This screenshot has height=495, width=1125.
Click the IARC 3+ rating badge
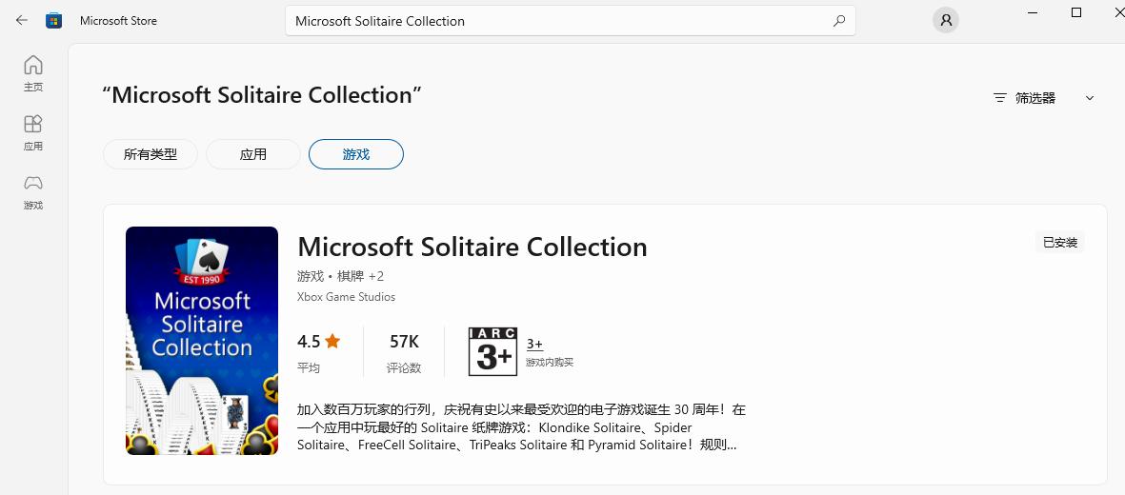(492, 350)
